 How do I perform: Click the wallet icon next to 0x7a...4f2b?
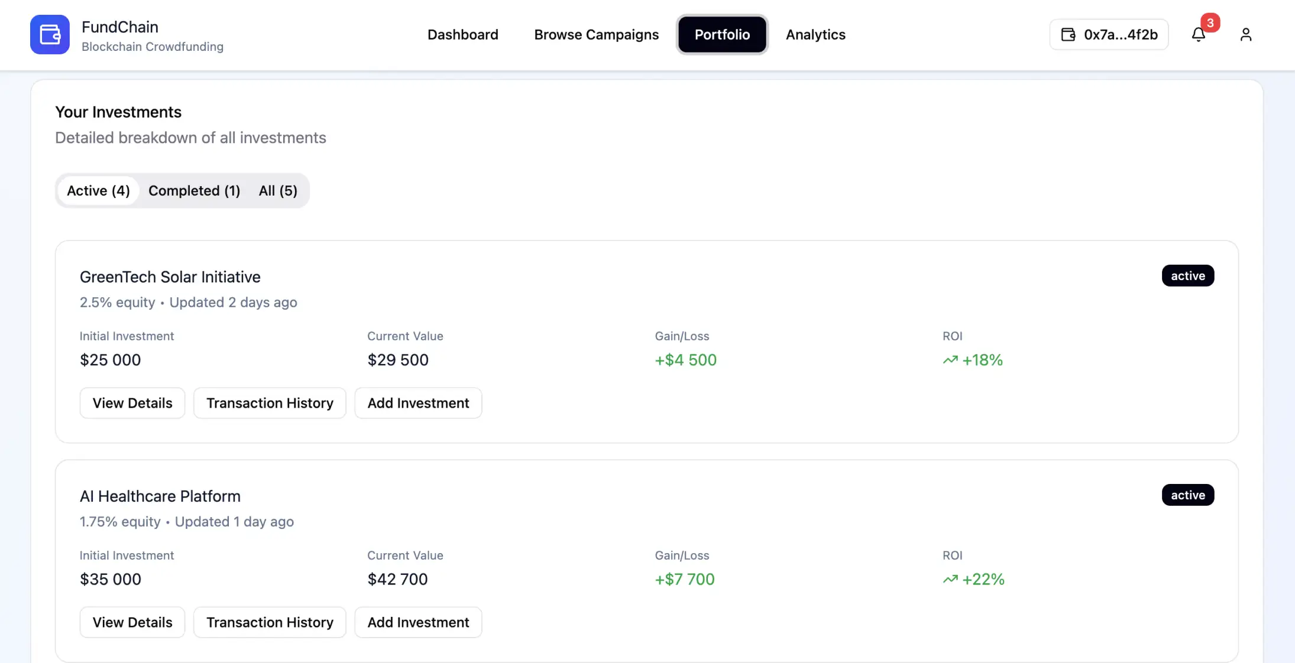point(1067,34)
